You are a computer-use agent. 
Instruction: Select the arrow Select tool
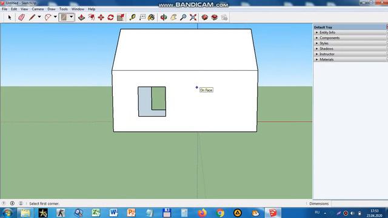(10, 18)
